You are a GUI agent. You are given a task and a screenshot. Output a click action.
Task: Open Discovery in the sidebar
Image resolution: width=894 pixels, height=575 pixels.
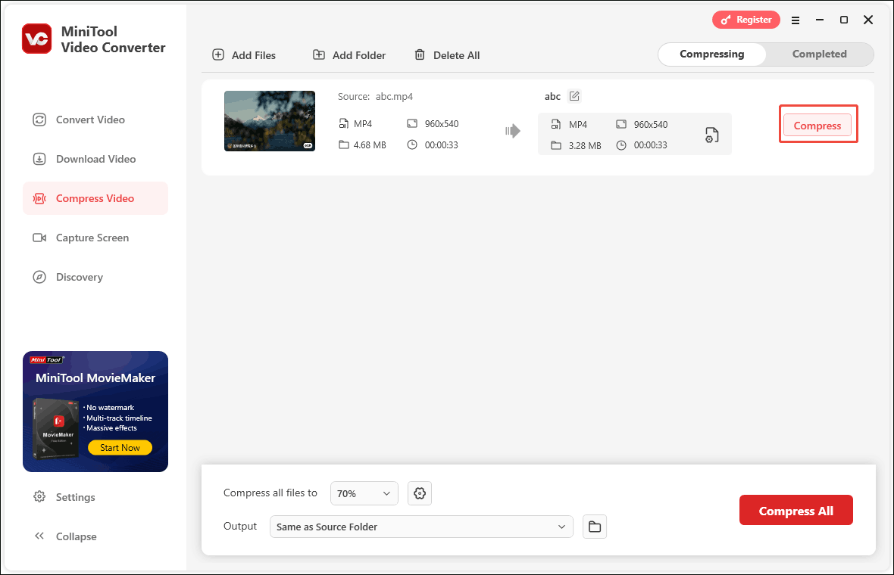tap(95, 277)
